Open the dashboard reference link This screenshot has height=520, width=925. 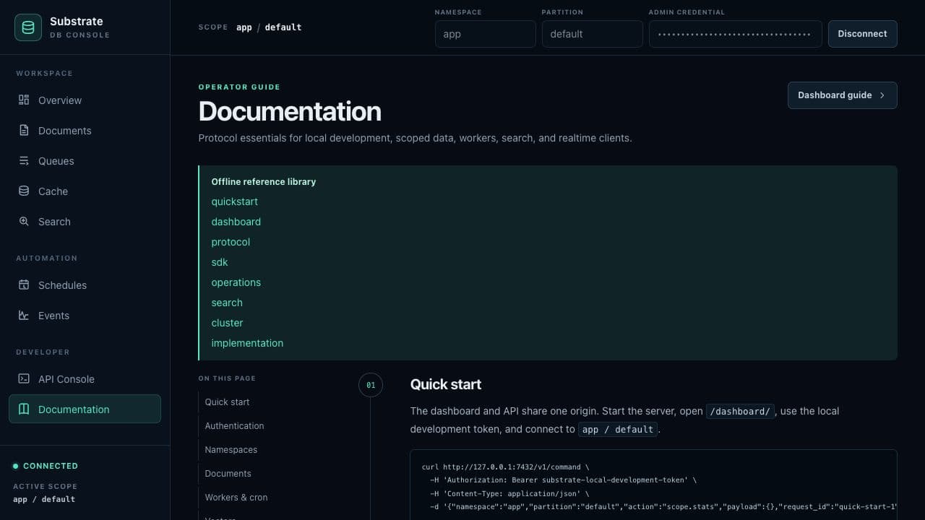pyautogui.click(x=236, y=222)
